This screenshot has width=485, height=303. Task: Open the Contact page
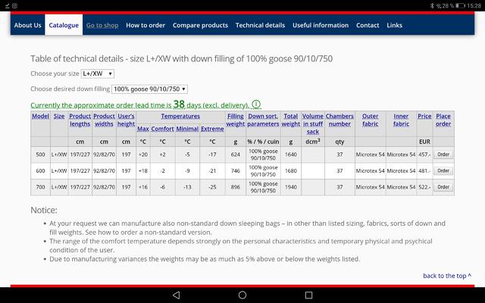[x=368, y=25]
